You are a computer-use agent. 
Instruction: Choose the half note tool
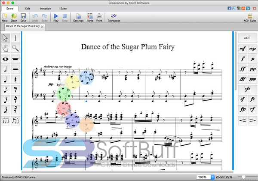tap(6, 69)
